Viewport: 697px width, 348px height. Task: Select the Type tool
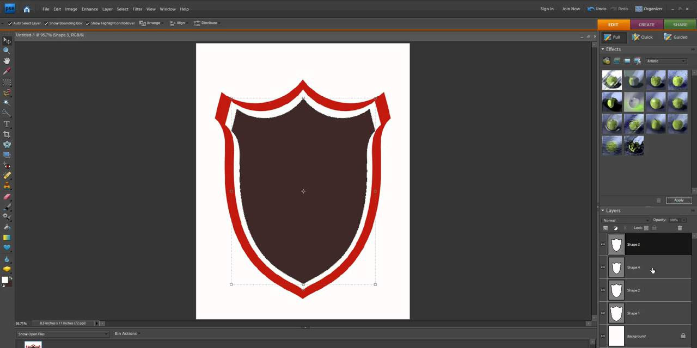point(7,123)
